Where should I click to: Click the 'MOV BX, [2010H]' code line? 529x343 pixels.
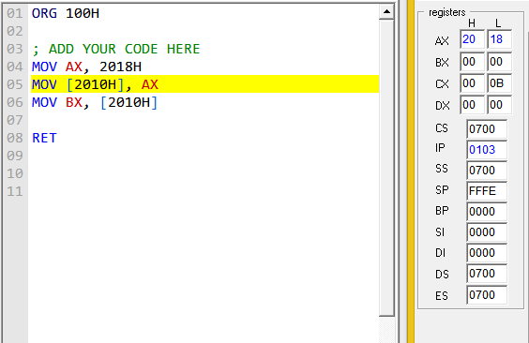point(95,102)
